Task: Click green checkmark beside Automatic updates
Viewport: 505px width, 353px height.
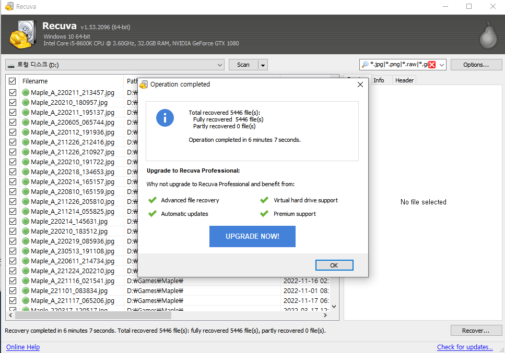Action: (x=152, y=213)
